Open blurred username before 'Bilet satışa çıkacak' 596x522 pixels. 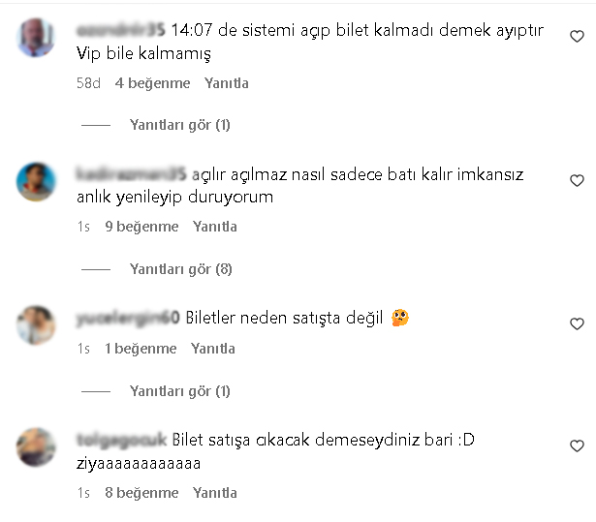(x=122, y=440)
